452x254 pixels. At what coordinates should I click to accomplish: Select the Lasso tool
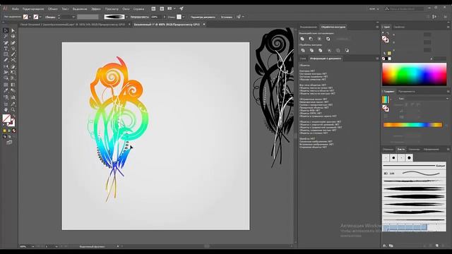pos(13,36)
